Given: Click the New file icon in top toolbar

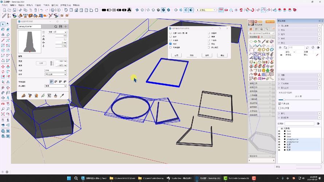Looking at the screenshot, I should (x=4, y=10).
